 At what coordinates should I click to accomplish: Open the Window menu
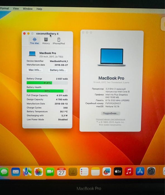tap(28, 9)
